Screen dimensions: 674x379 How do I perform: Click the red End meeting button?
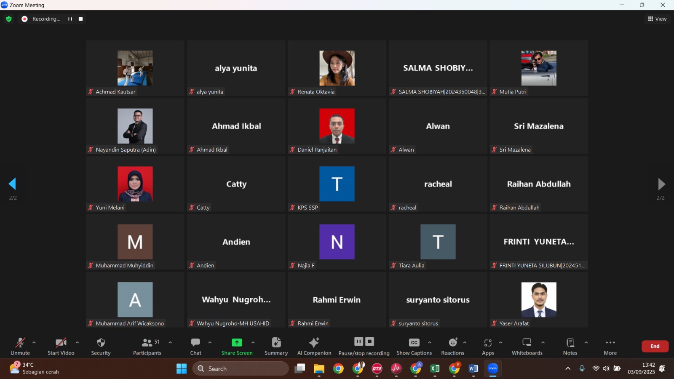(655, 346)
